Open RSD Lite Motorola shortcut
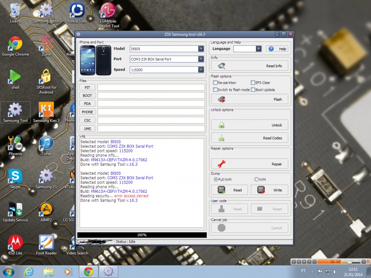The width and height of the screenshot is (371, 278). tap(15, 245)
